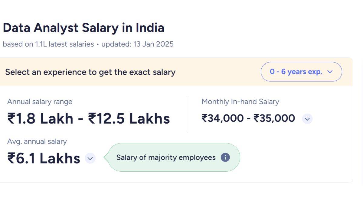The width and height of the screenshot is (363, 204).
Task: Click the info icon beside majority employees text
Action: pyautogui.click(x=225, y=157)
